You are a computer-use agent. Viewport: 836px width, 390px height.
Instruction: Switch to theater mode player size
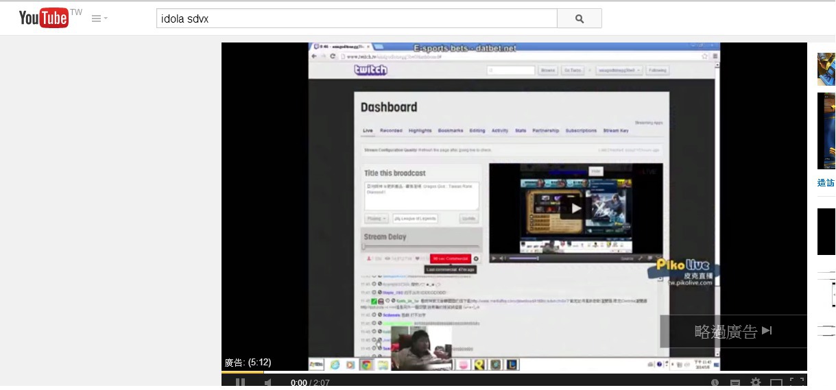(x=776, y=382)
